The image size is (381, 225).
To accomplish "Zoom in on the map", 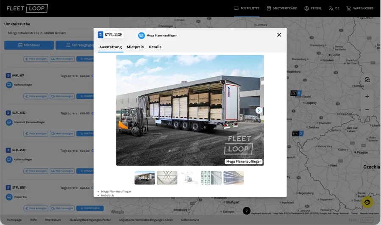I will (367, 97).
